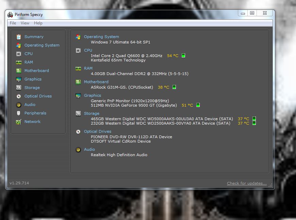Select Summary in the sidebar
Viewport: 296px width, 220px height.
(34, 37)
